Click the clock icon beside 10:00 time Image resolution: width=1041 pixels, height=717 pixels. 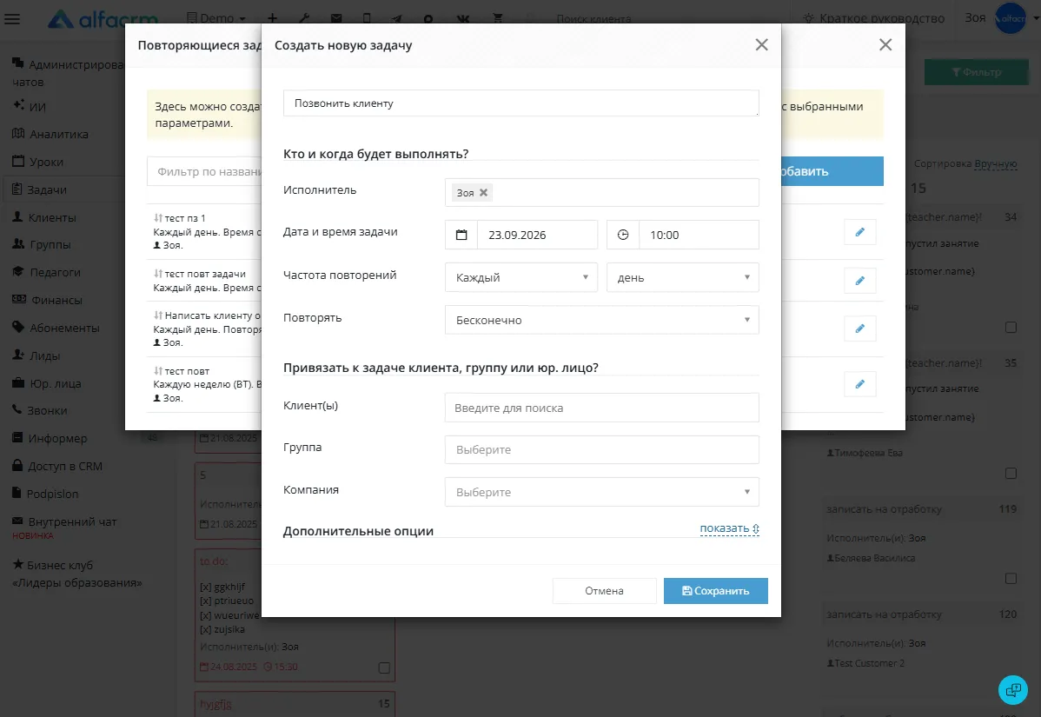(x=623, y=235)
